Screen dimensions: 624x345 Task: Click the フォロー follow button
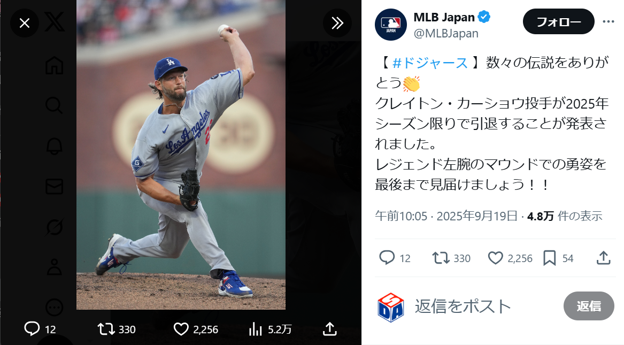click(x=558, y=22)
